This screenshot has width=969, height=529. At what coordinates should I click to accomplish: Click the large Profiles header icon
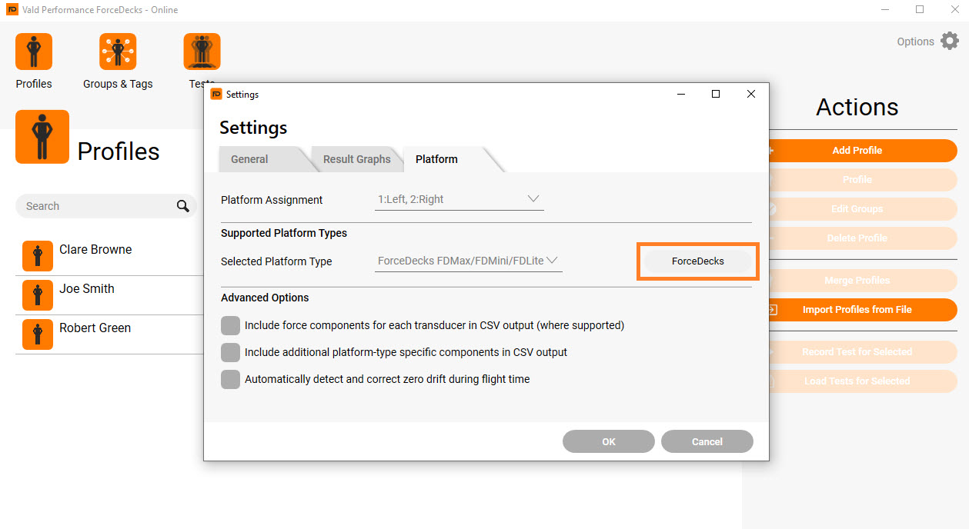(42, 137)
